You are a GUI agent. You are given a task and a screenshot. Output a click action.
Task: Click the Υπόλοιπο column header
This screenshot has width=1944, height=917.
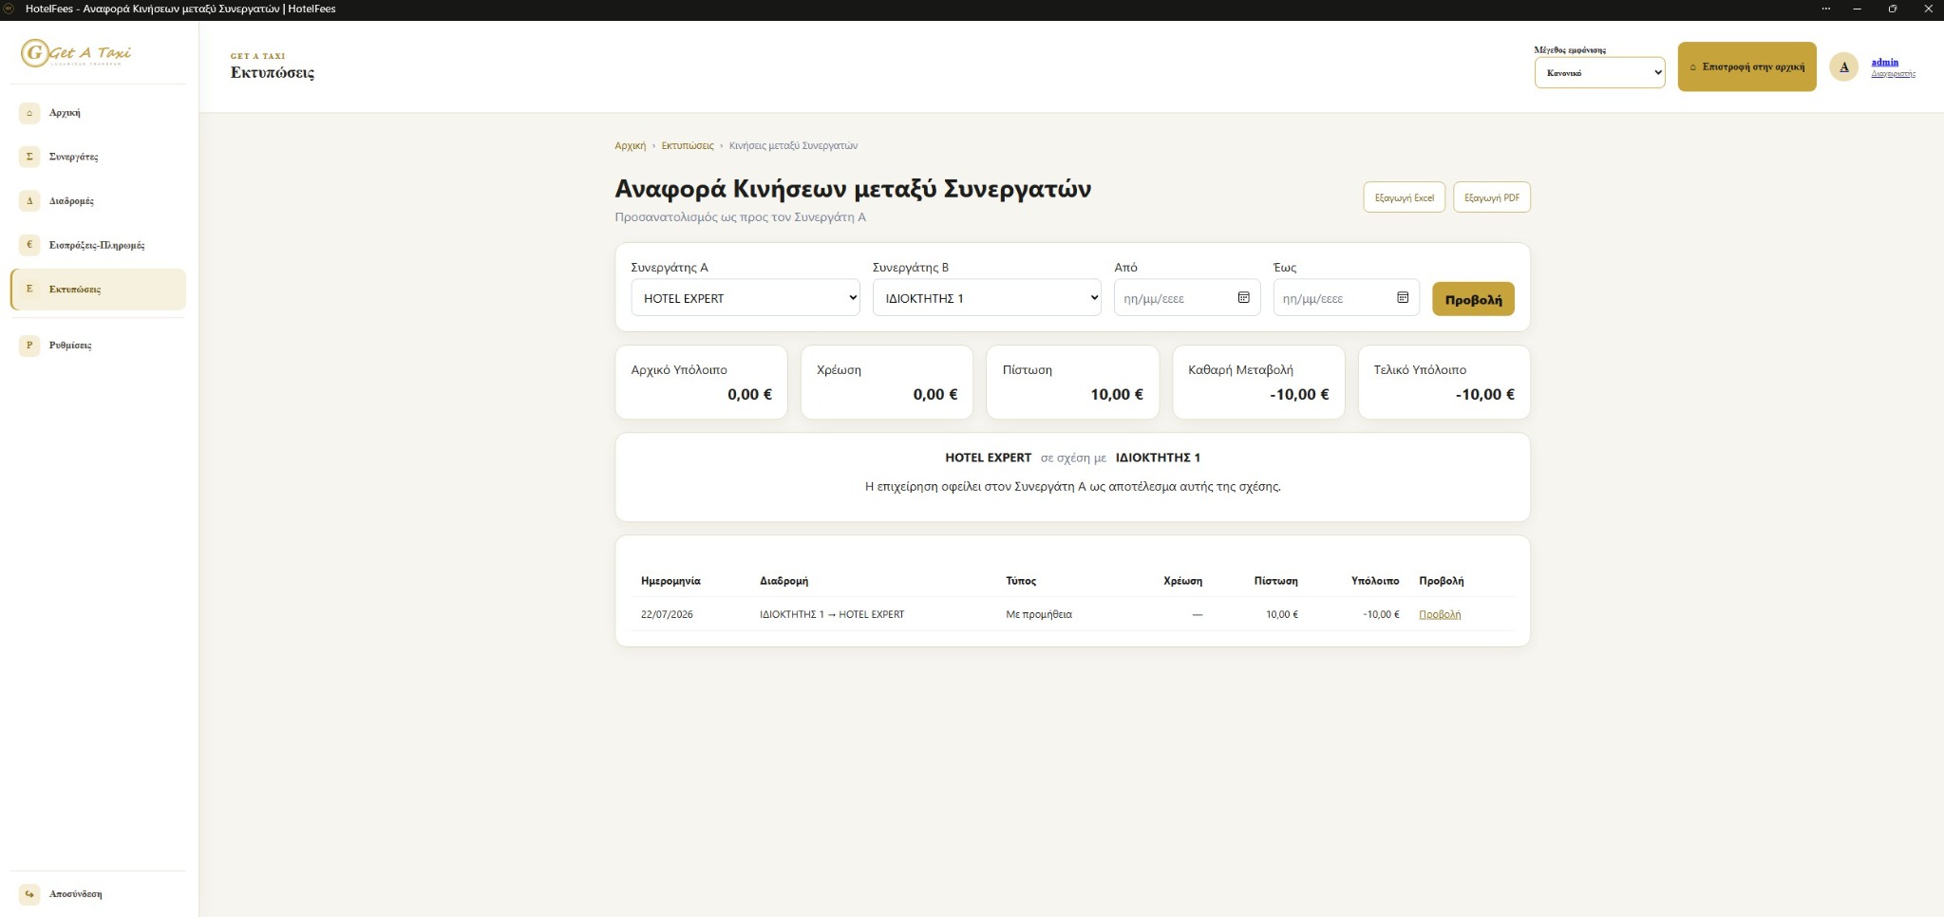coord(1375,581)
